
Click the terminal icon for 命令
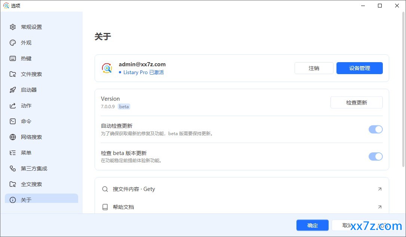13,121
